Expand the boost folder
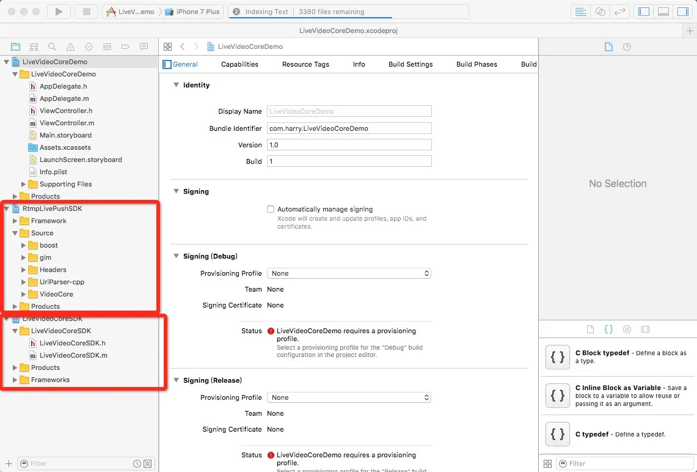Viewport: 697px width, 472px height. coord(24,245)
